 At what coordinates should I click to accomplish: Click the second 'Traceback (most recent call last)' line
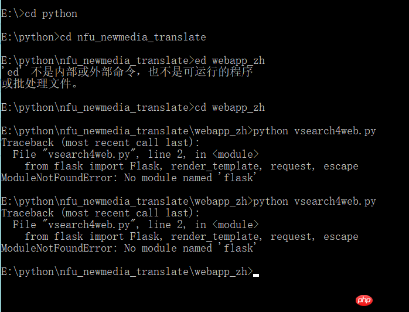tap(100, 213)
